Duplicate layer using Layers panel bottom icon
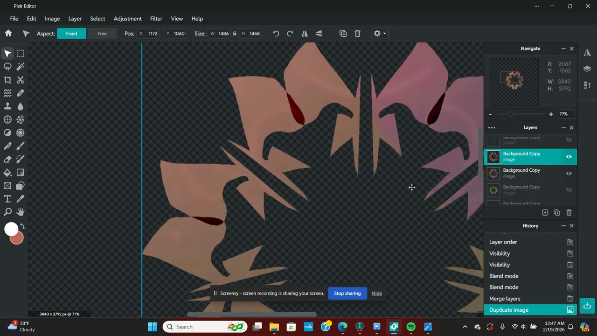 (557, 212)
